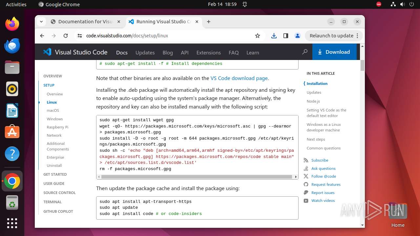
Task: Collapse the SETUP sidebar section
Action: tap(49, 85)
